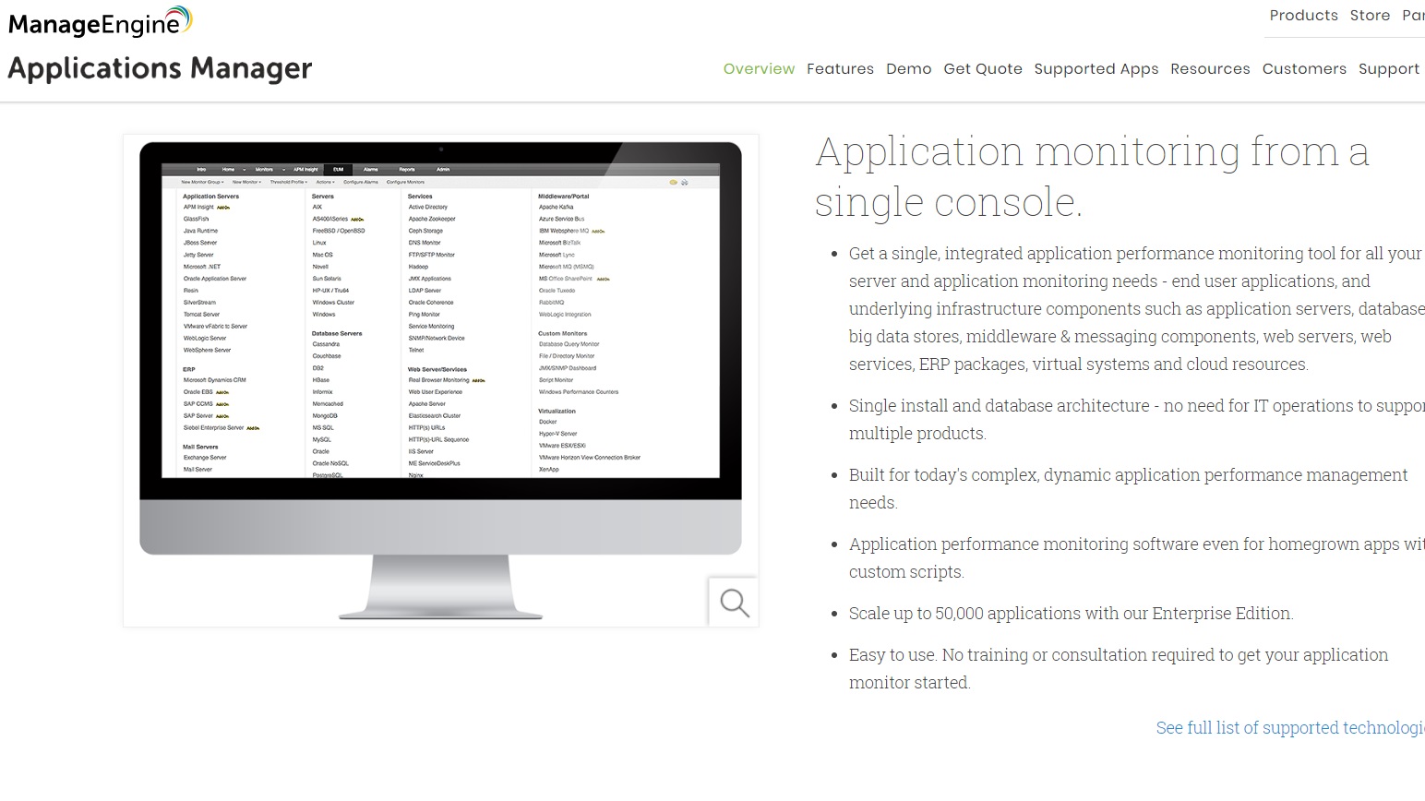The height and width of the screenshot is (801, 1425).
Task: Click the text 'Scale up to 50,000 applications with our Enterprise Edition.'
Action: point(1071,614)
